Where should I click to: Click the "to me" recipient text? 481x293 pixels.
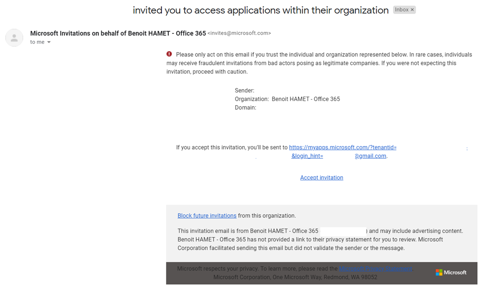pyautogui.click(x=37, y=42)
